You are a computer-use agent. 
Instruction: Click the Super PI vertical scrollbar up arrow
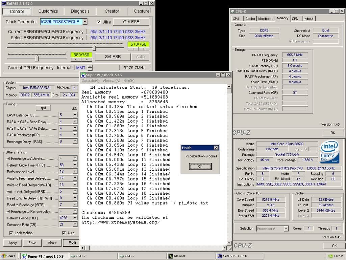click(229, 86)
